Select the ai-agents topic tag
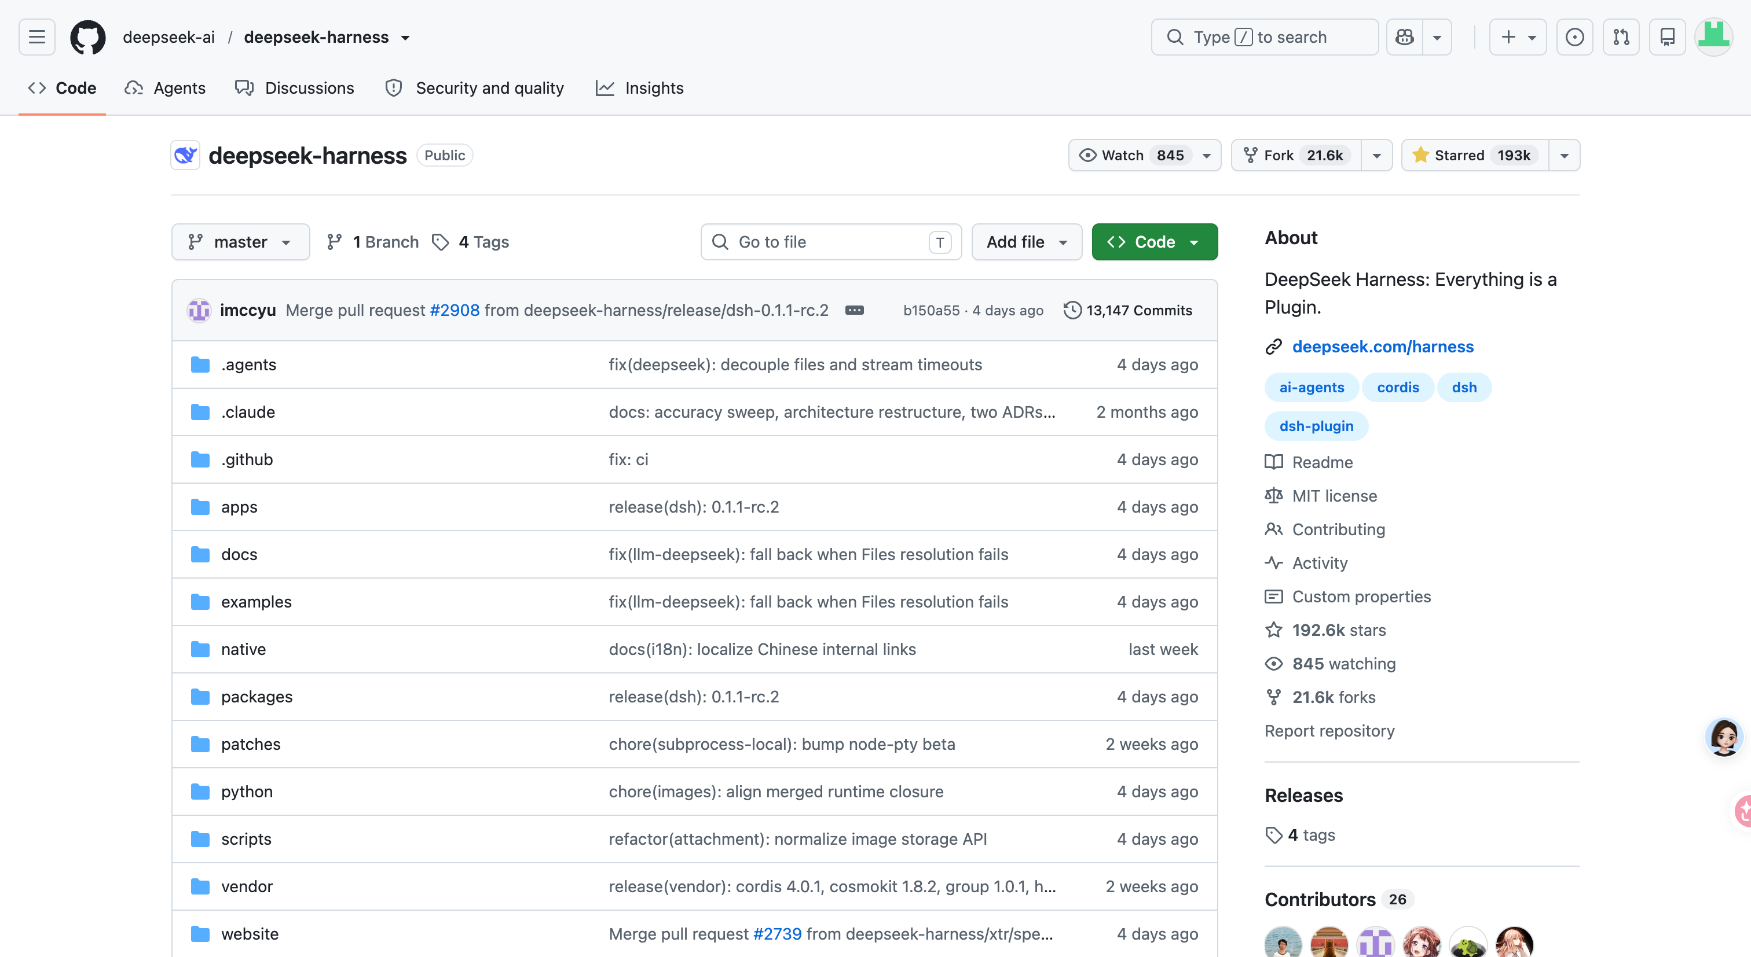 coord(1311,387)
